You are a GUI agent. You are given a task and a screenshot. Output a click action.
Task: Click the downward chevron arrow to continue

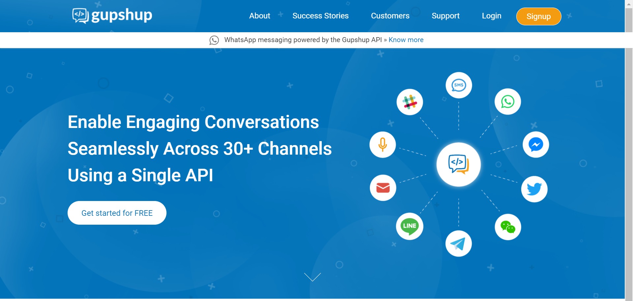313,277
